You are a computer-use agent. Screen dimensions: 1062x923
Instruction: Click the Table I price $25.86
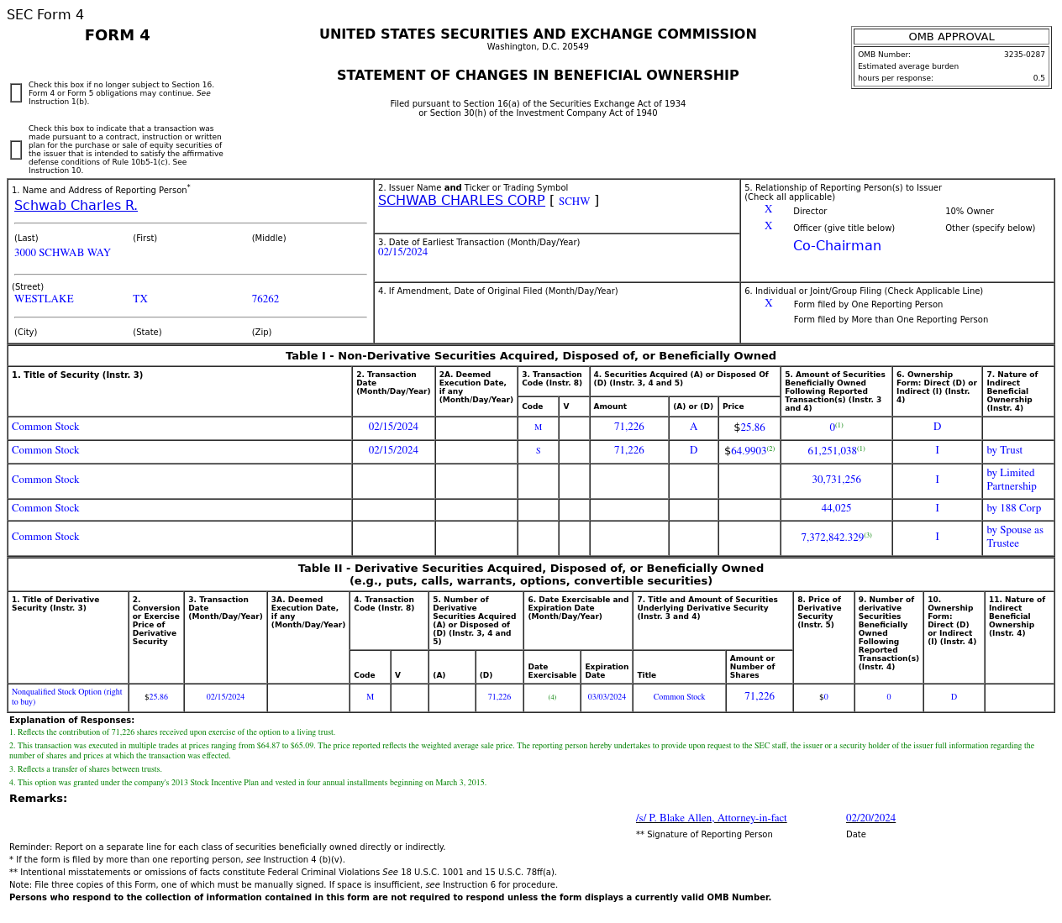(x=749, y=427)
